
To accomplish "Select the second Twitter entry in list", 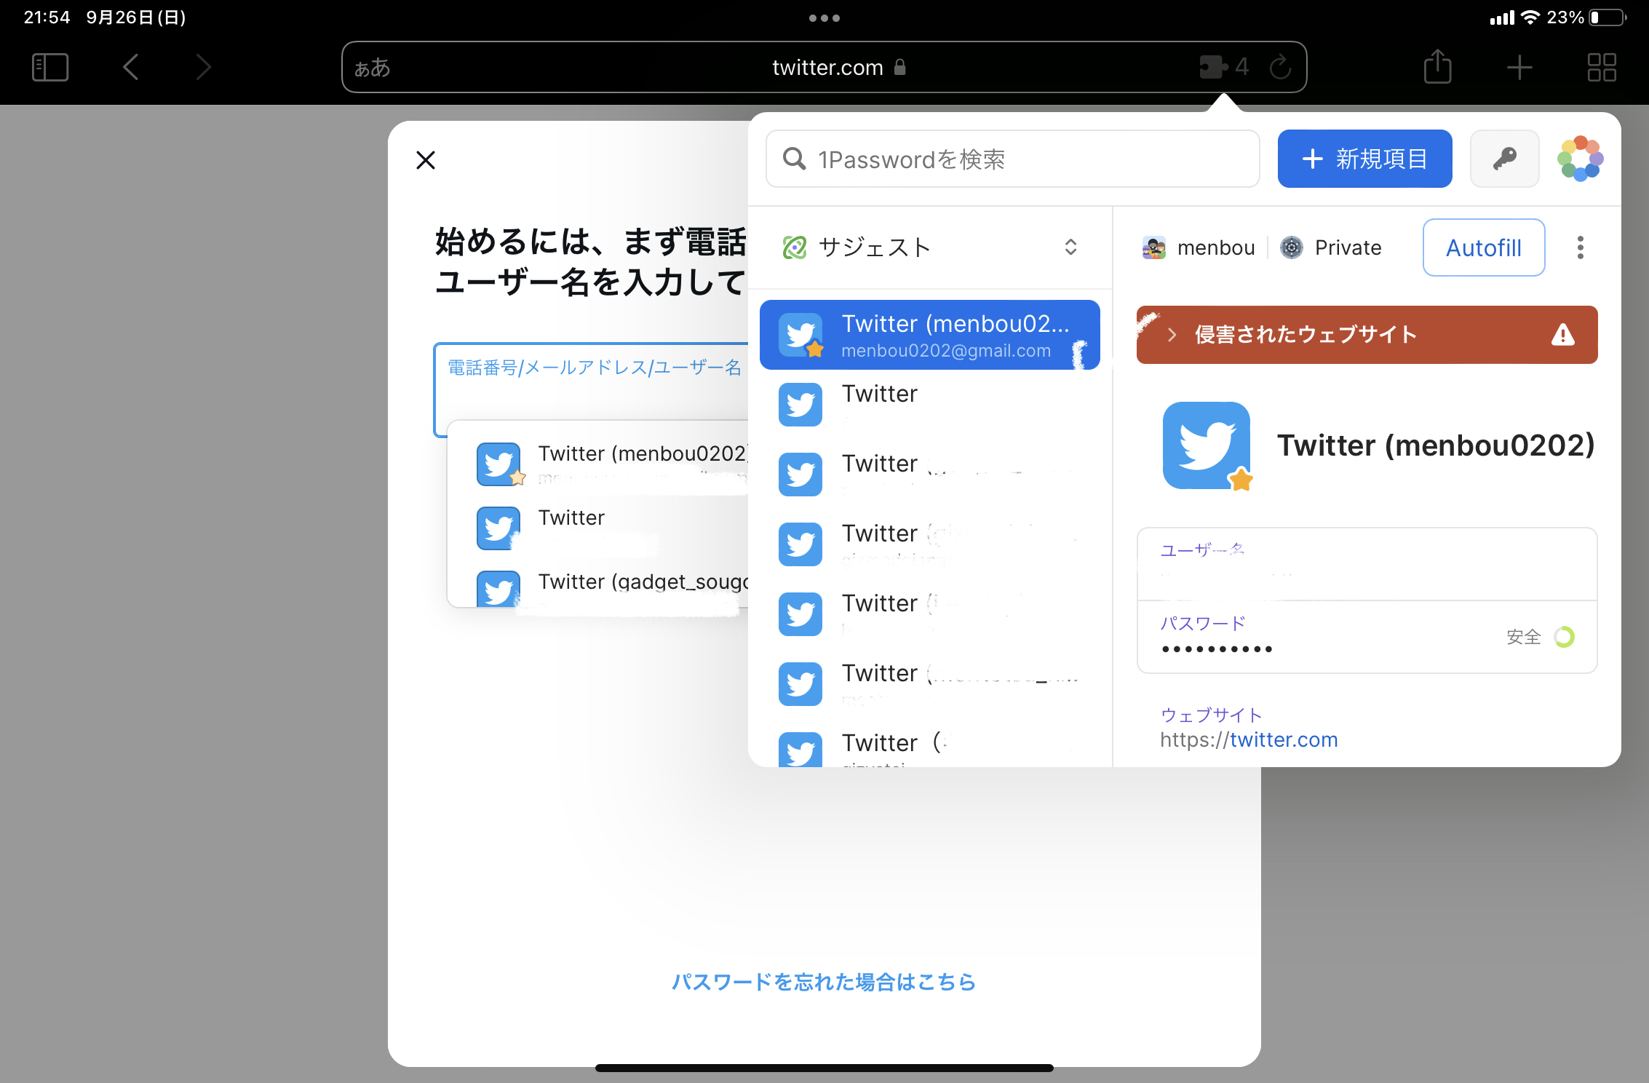I will pos(929,405).
